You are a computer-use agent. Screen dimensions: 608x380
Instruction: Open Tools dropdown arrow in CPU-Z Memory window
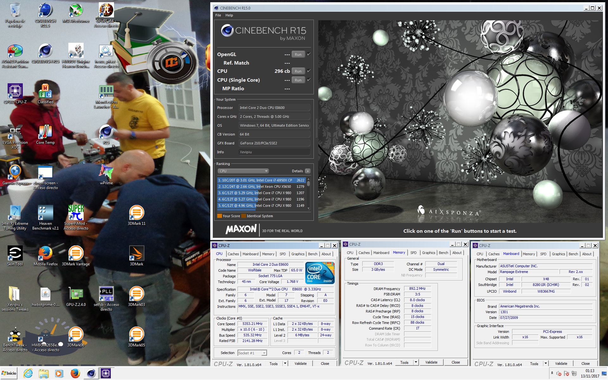point(416,362)
